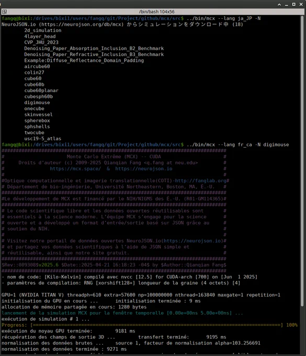Select Example:Diffuse_Reflectance_Domain_Padding entry
This screenshot has height=356, width=306.
coord(84,60)
